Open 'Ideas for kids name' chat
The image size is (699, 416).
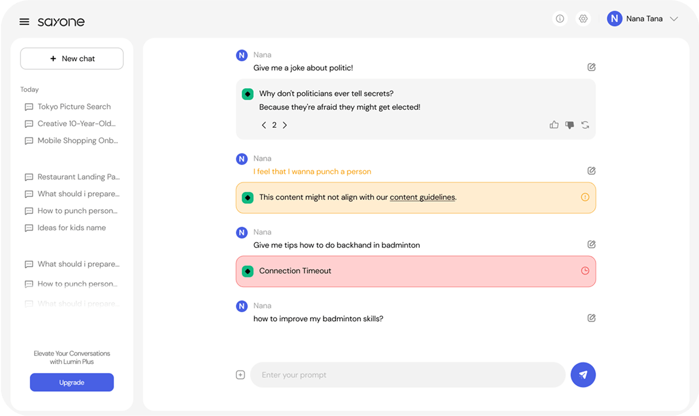click(x=71, y=228)
